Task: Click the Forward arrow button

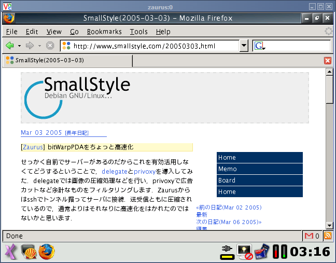Action: [30, 46]
